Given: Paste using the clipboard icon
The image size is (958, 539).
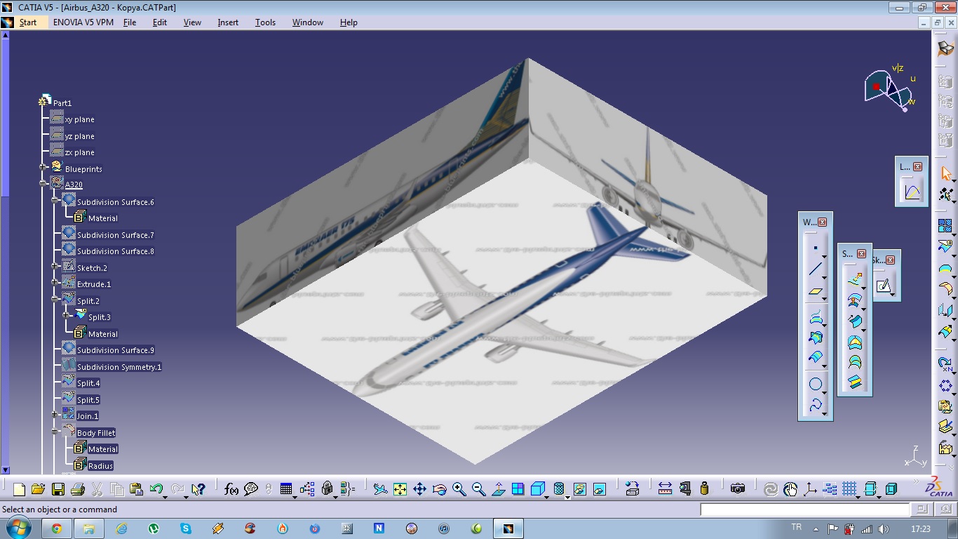Looking at the screenshot, I should (x=137, y=489).
